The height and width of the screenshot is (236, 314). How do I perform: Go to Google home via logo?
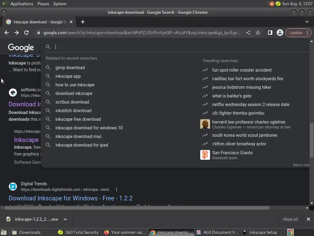point(21,48)
